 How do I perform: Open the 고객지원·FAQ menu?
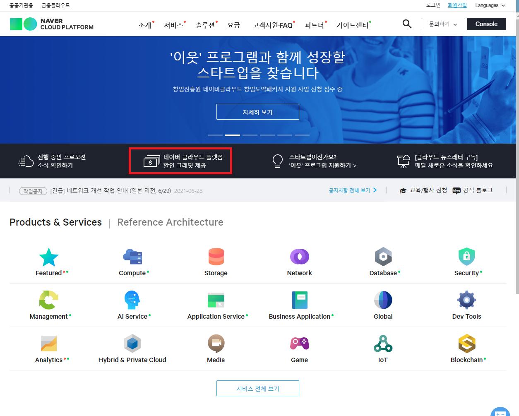coord(273,25)
